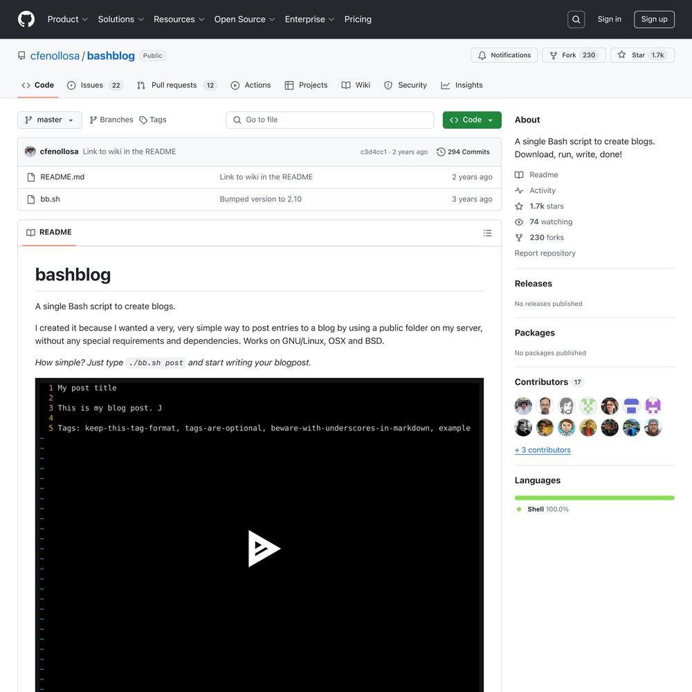Fork the bashblog repository
Image resolution: width=692 pixels, height=692 pixels.
(x=574, y=55)
